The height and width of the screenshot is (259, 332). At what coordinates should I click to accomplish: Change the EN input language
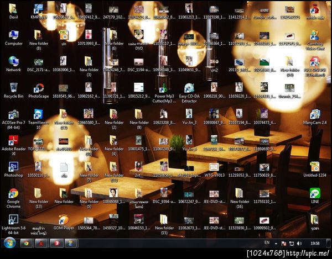[x=267, y=242]
